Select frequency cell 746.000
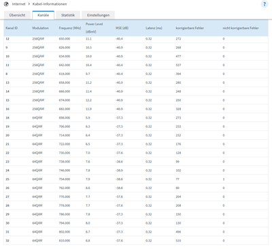Viewport: 272px width, 249px height. (65, 171)
